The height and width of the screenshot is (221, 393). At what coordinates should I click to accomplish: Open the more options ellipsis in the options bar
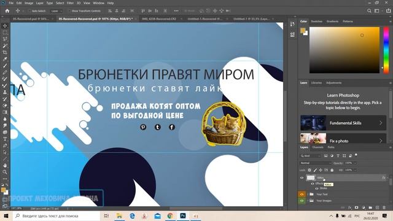pyautogui.click(x=176, y=11)
